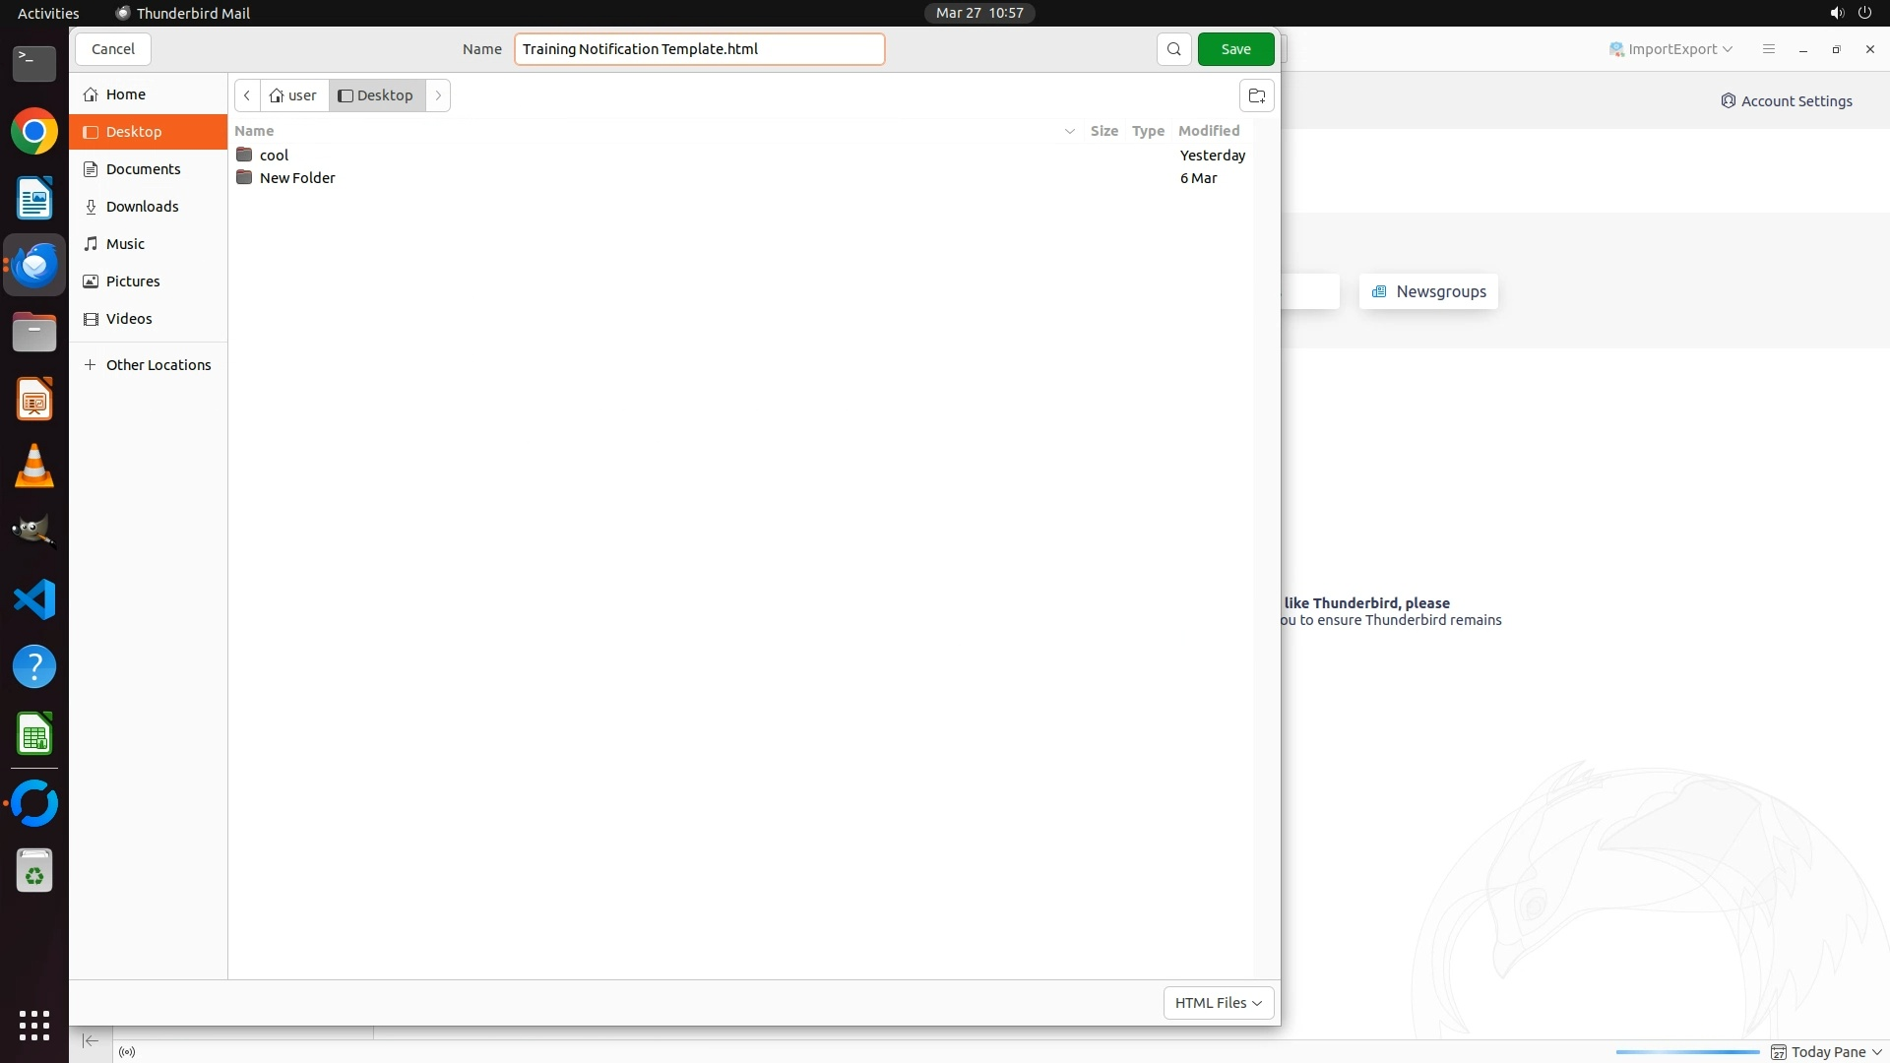Open the system volume indicator

1836,13
